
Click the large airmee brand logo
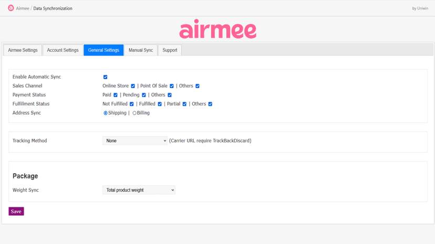coord(218,29)
